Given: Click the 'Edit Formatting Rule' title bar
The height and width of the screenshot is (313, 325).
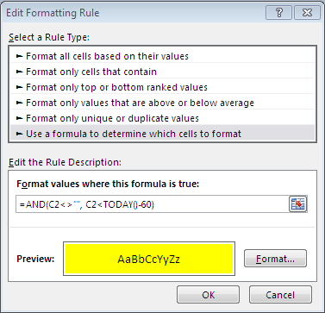Looking at the screenshot, I should 132,13.
